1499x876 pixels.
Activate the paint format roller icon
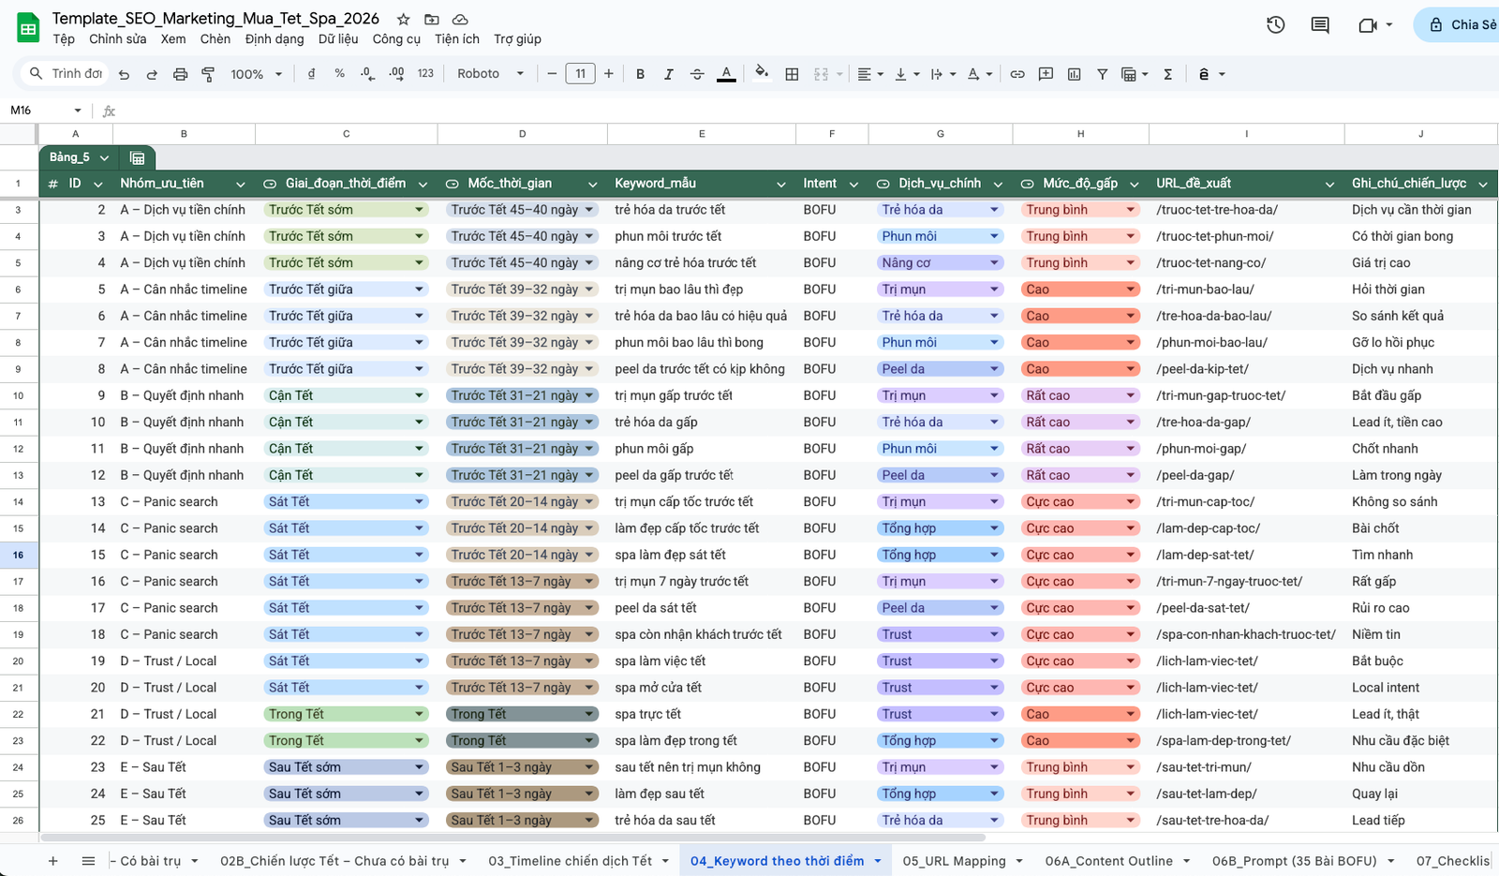point(208,74)
